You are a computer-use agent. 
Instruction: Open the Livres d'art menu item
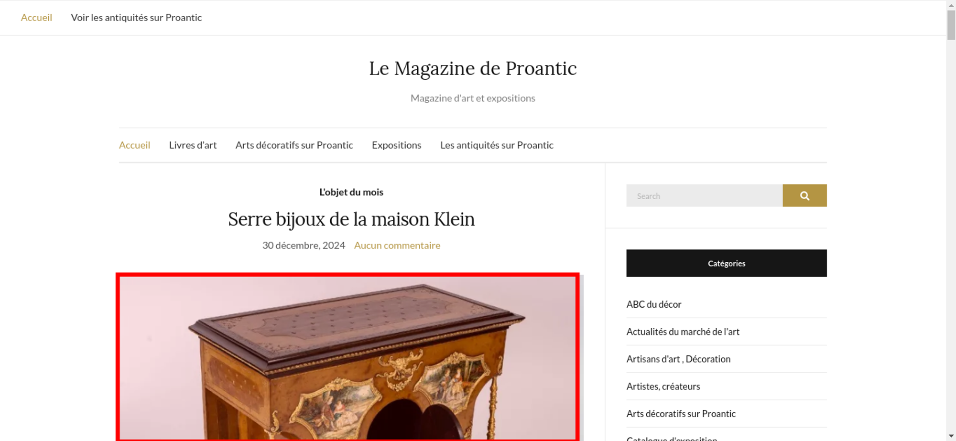pyautogui.click(x=193, y=145)
